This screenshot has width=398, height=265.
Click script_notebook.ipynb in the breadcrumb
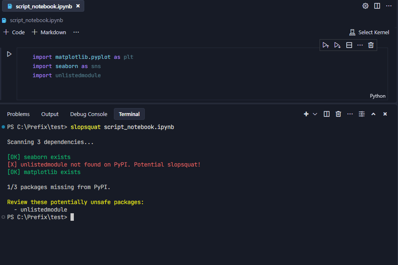coord(36,20)
